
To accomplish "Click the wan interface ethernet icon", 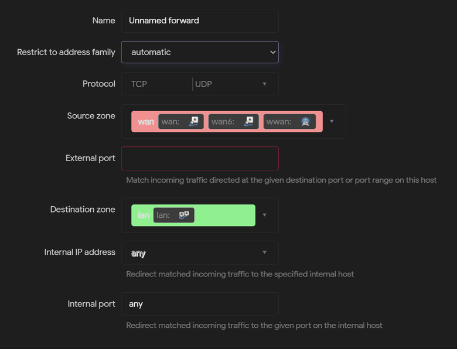I will (193, 121).
